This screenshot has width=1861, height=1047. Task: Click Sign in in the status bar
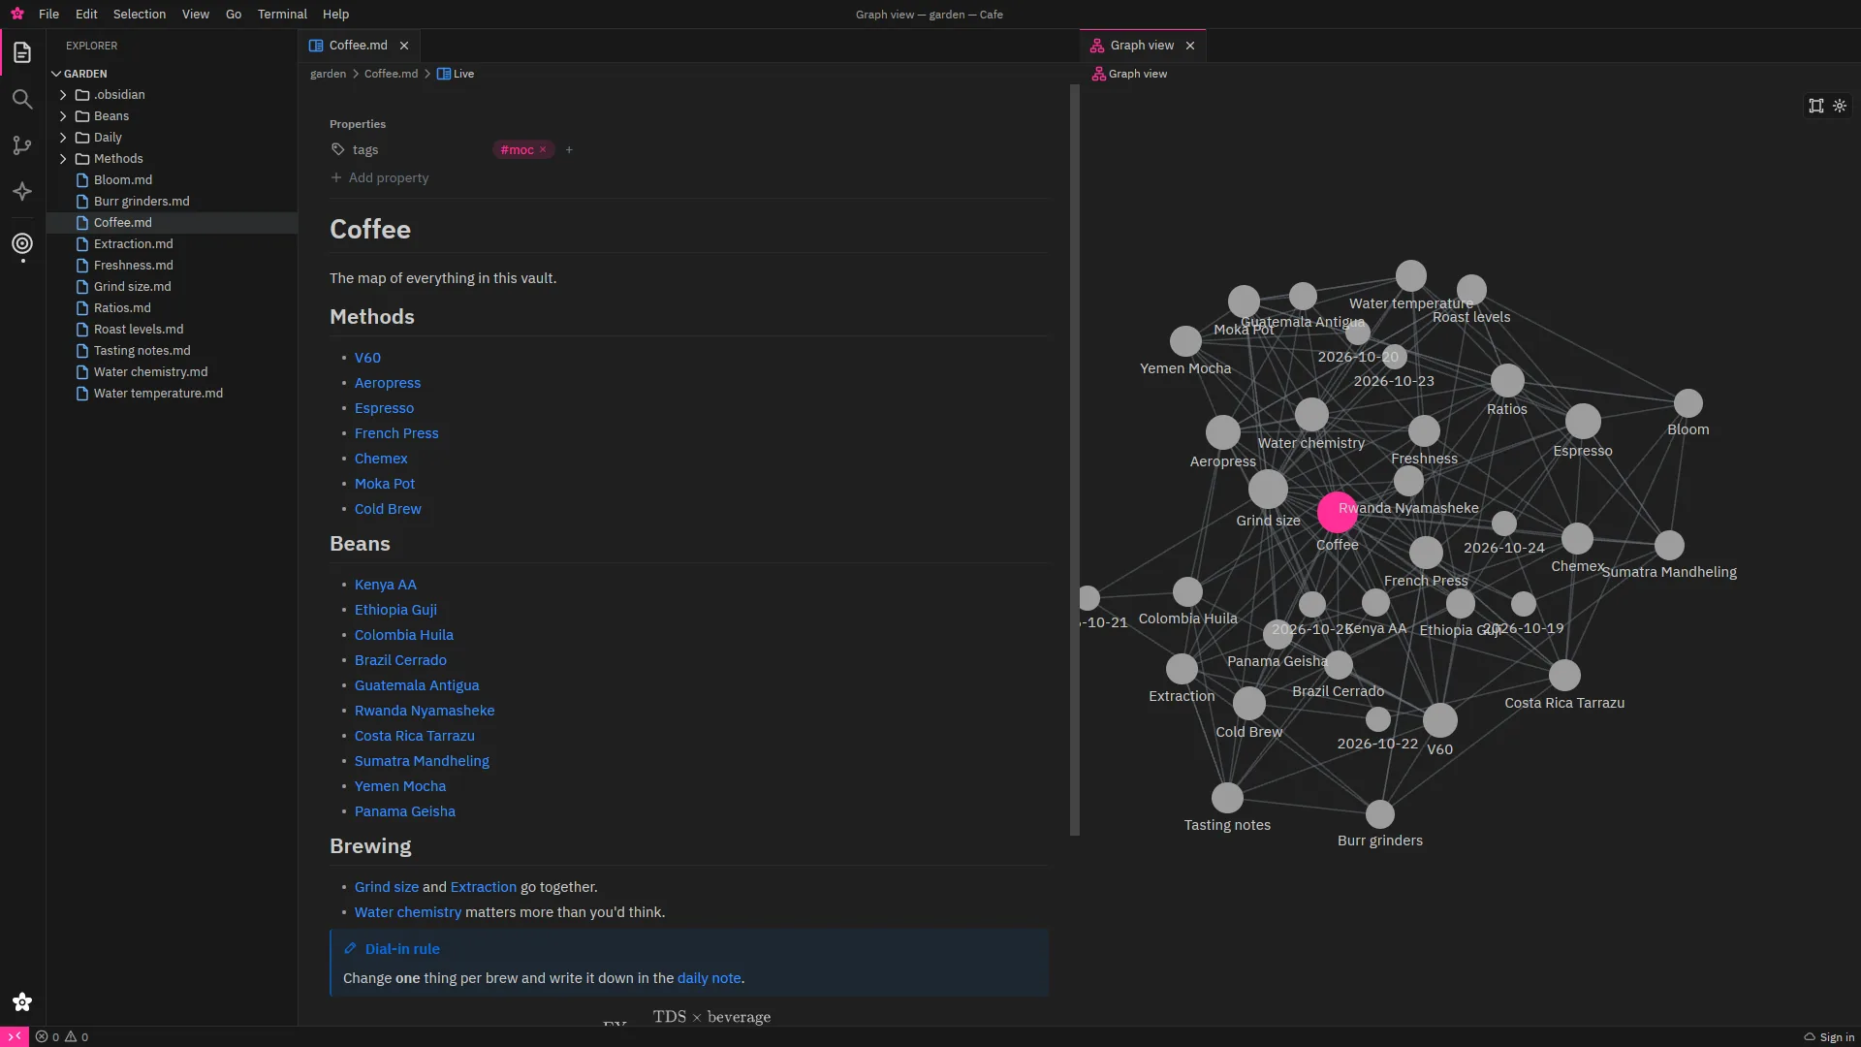(x=1828, y=1036)
